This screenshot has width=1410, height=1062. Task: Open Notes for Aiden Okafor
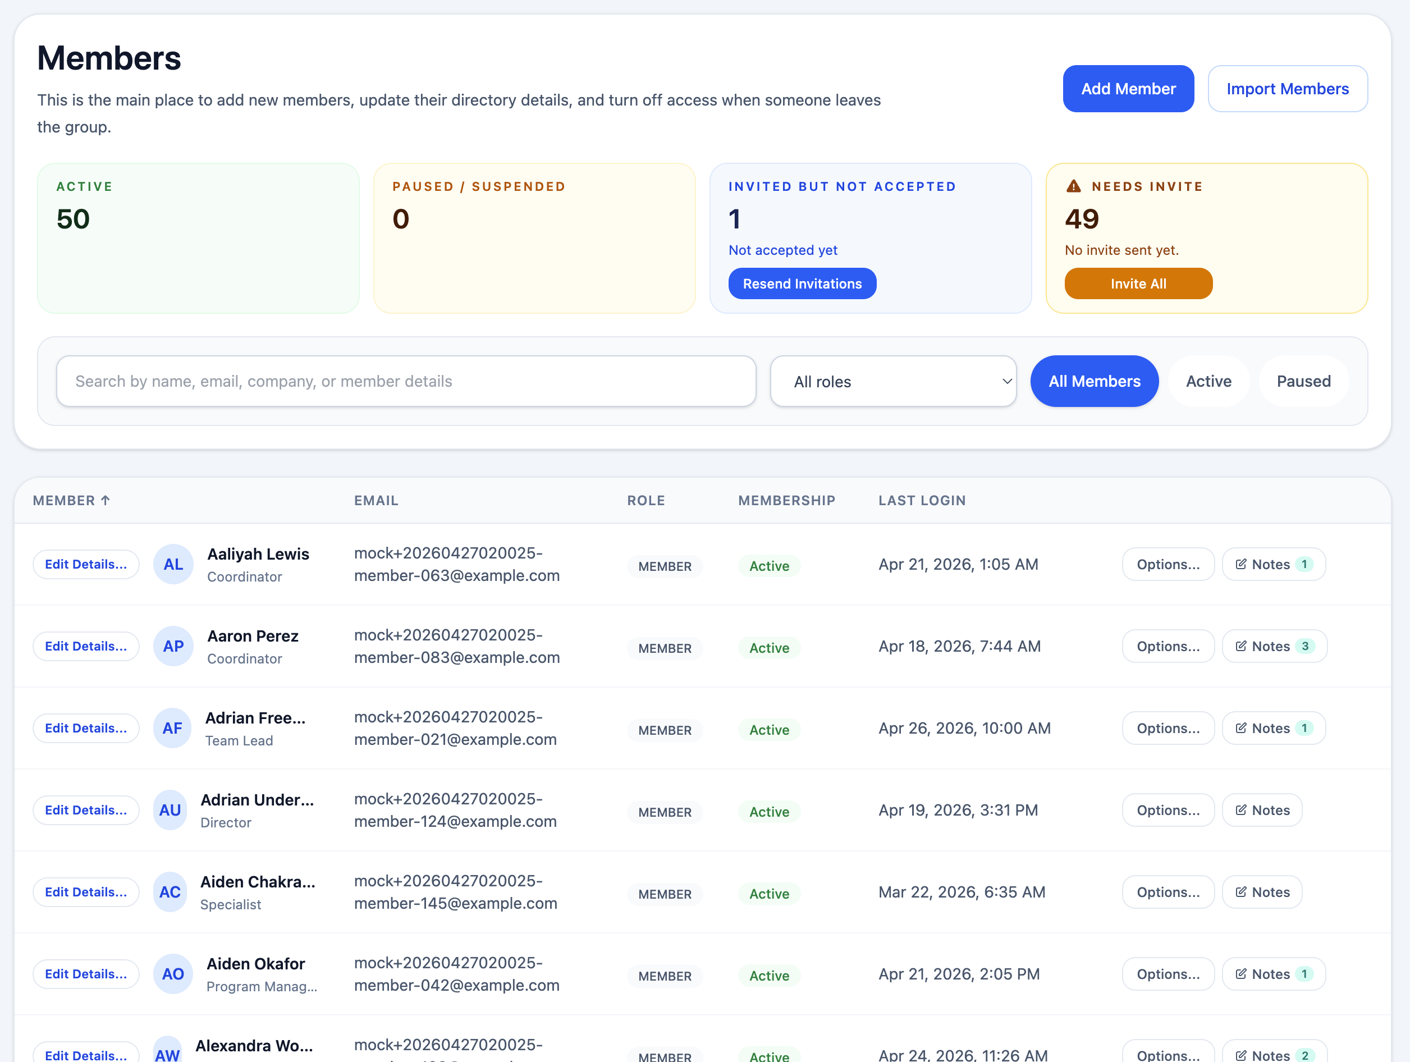pos(1274,974)
